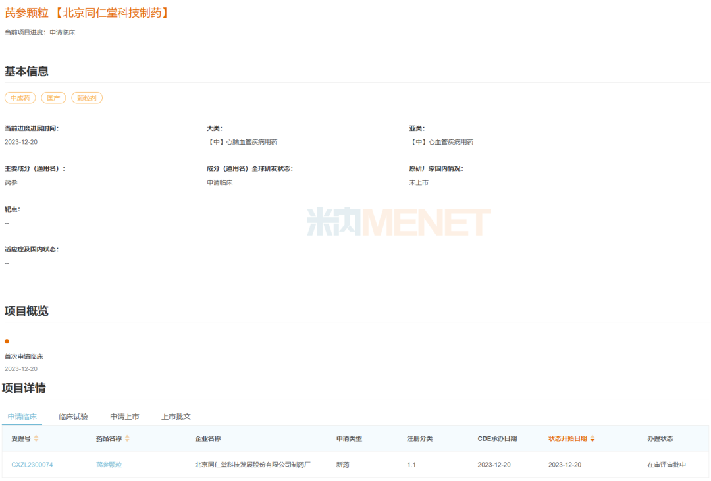Open the 芪参颗粒 drug name link in table
Image resolution: width=711 pixels, height=481 pixels.
point(109,465)
